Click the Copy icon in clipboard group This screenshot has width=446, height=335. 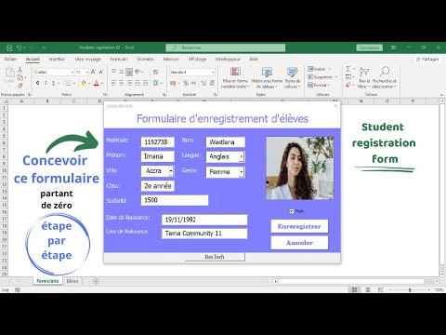pos(20,77)
